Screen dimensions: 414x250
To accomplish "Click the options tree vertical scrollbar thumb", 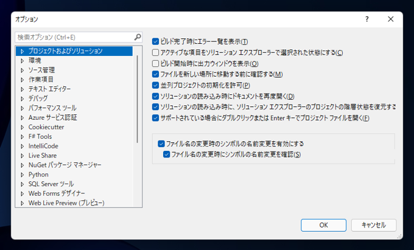I will 138,99.
